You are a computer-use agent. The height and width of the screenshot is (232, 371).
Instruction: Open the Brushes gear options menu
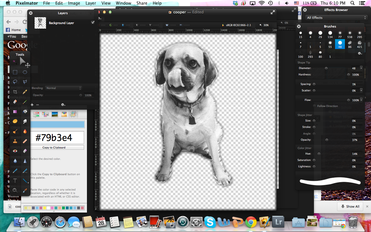pyautogui.click(x=360, y=53)
